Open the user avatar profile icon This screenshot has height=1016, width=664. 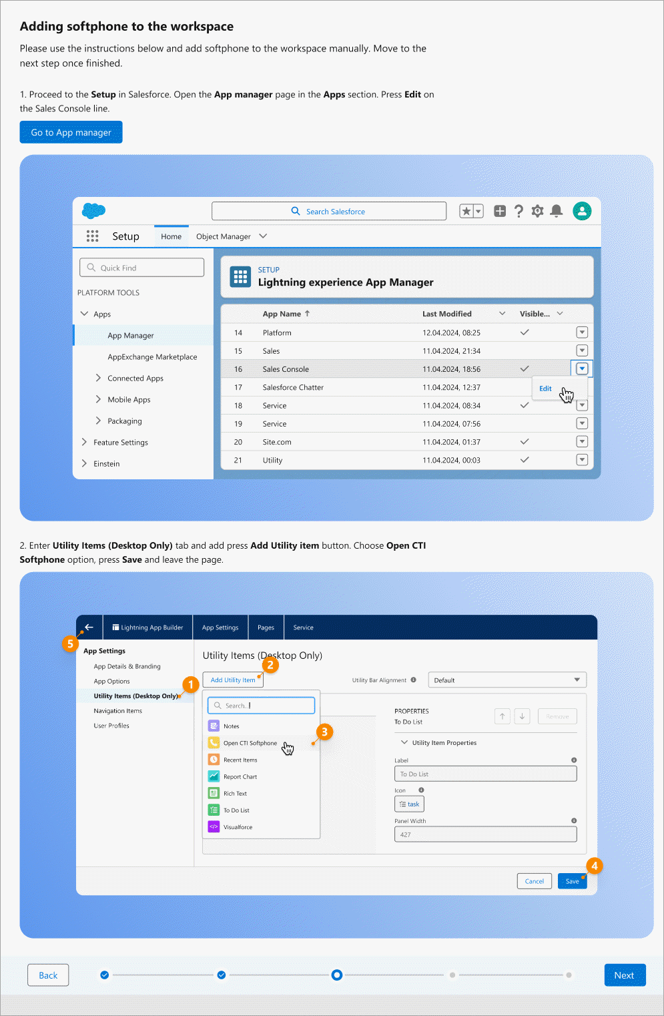click(x=582, y=211)
